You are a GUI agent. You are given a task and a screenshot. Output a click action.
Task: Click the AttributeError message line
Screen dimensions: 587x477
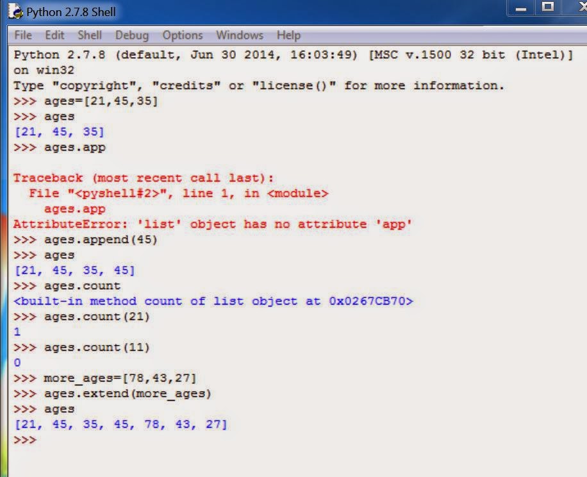213,224
